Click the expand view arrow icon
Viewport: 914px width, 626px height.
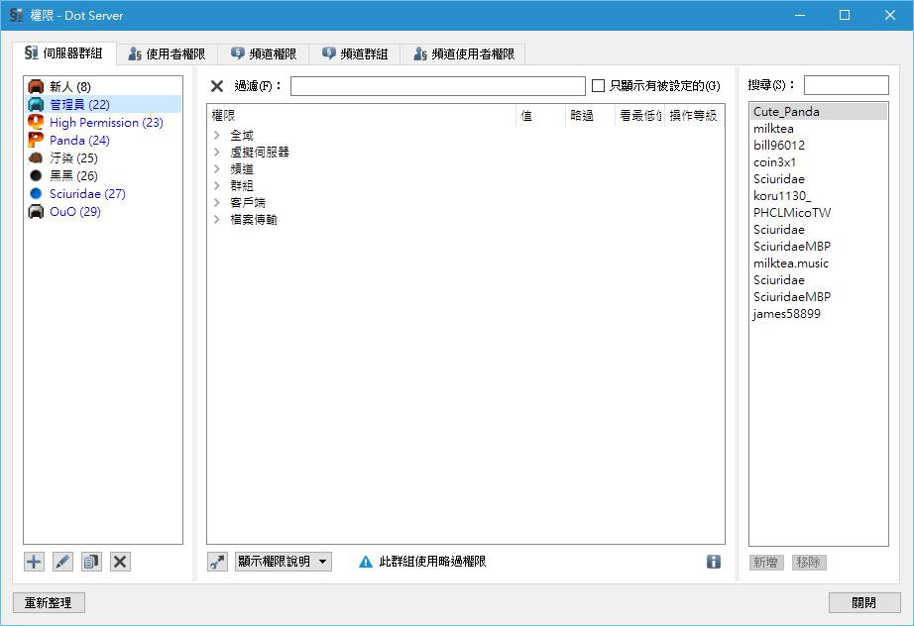tap(217, 562)
